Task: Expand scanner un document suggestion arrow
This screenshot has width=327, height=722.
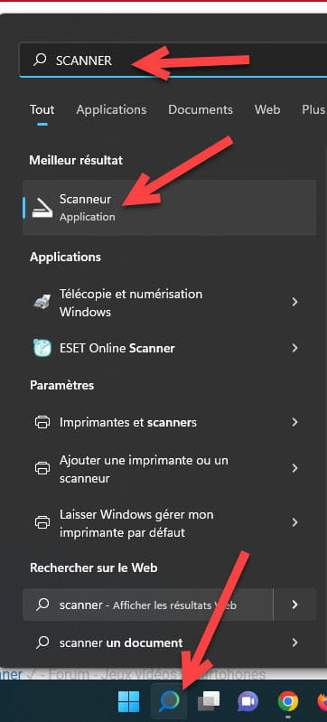Action: pos(294,642)
